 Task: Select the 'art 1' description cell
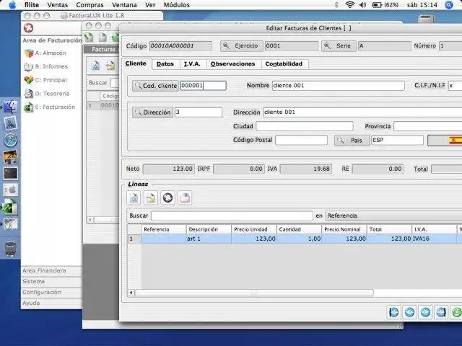209,239
